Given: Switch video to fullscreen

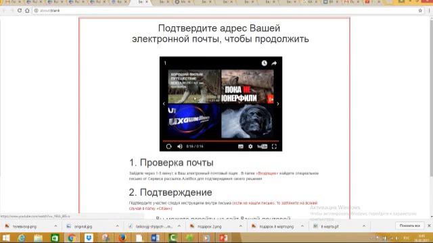Looking at the screenshot, I should [274, 146].
